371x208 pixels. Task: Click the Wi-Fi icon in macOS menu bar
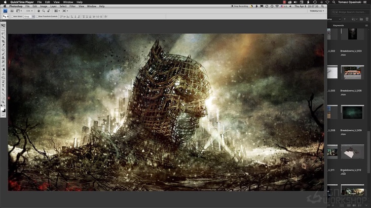tap(327, 2)
